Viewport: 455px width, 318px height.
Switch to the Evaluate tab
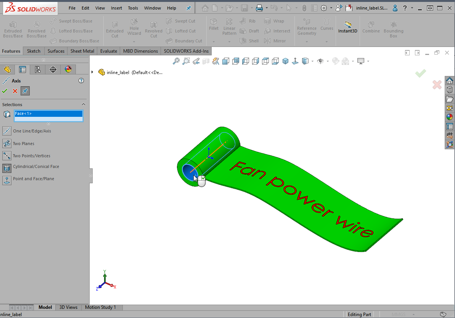[109, 51]
